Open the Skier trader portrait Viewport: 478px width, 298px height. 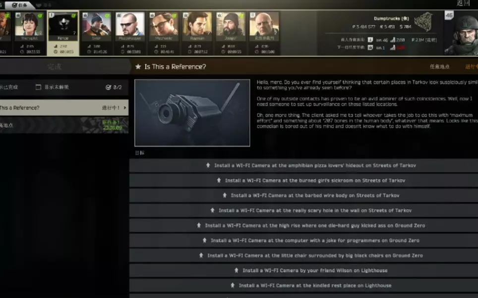(96, 27)
